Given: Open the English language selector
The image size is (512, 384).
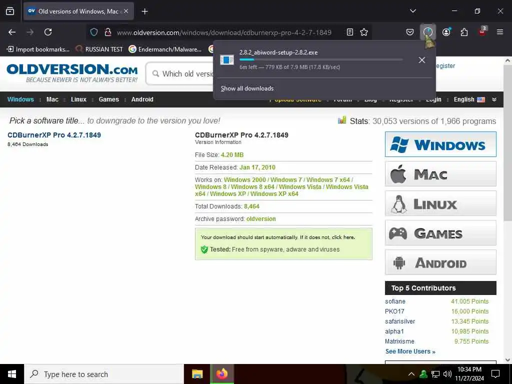Looking at the screenshot, I should click(x=469, y=99).
